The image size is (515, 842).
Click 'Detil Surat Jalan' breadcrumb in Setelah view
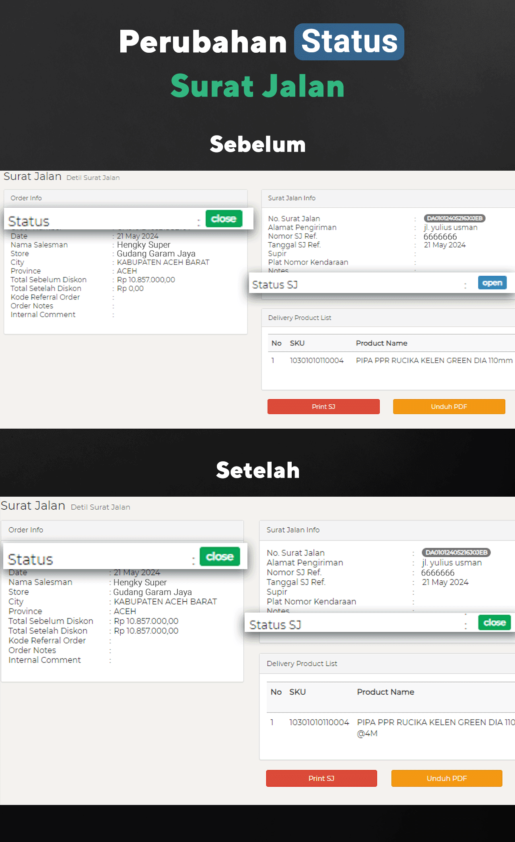100,507
